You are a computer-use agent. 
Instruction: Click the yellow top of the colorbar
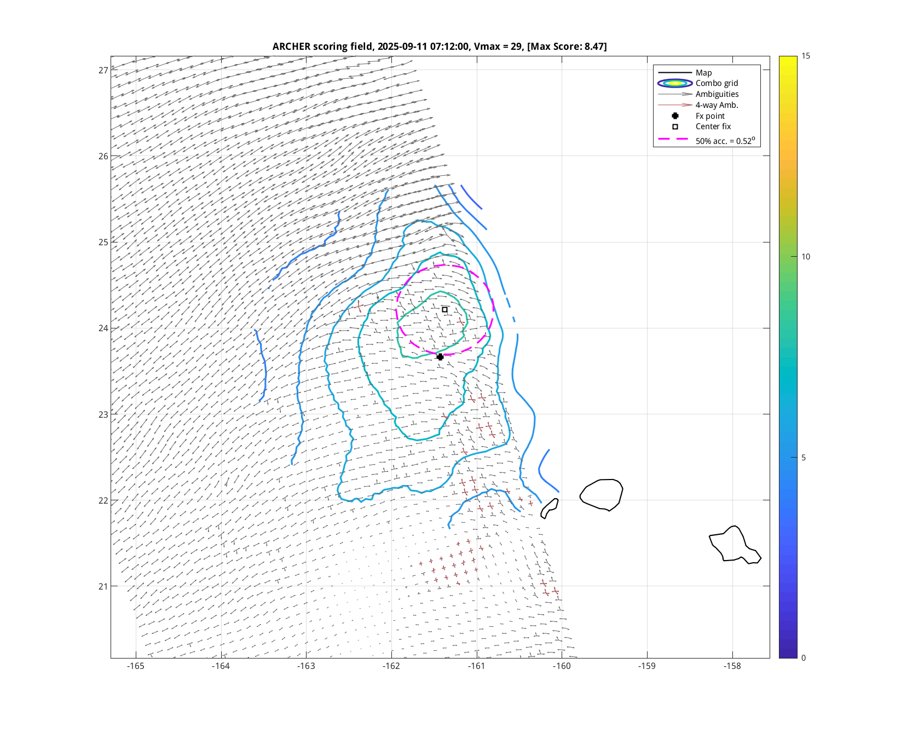pos(788,59)
